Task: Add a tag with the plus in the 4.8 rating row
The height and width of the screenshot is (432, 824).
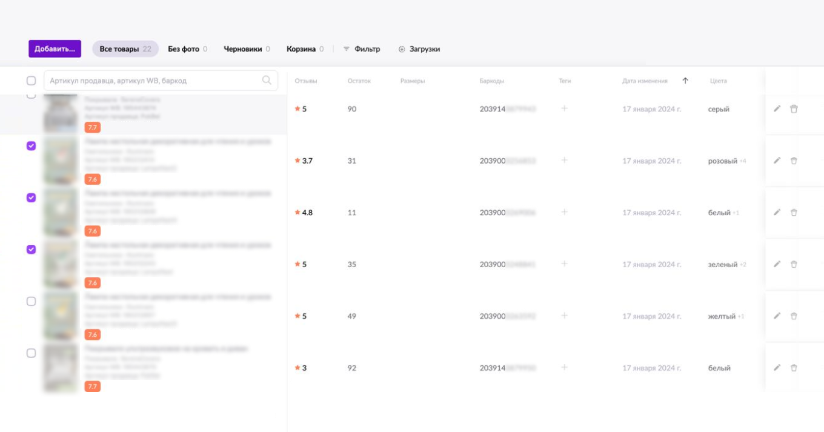Action: pyautogui.click(x=564, y=212)
